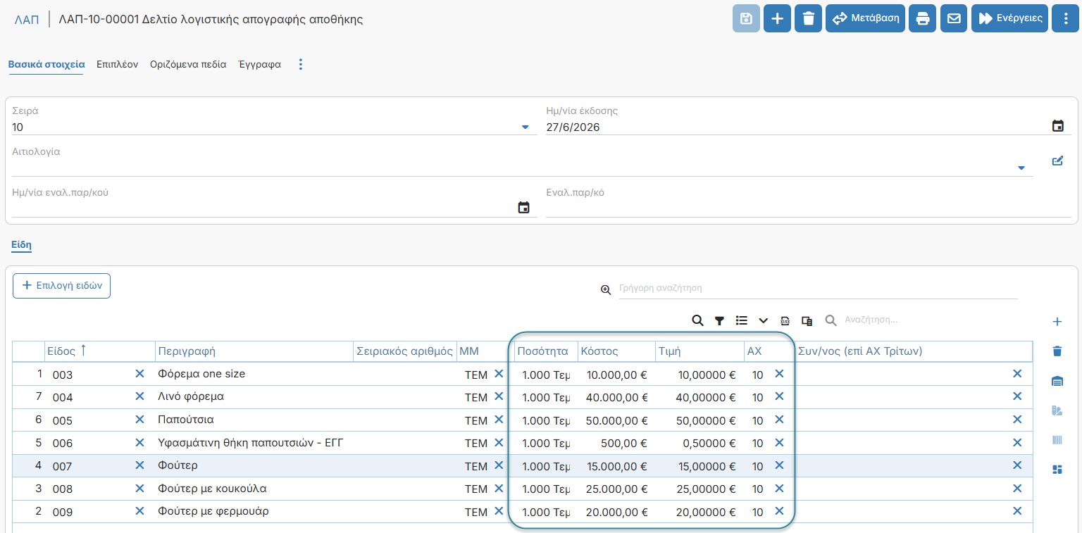Click cost cell 40.000,00 €
This screenshot has height=533, width=1082.
616,398
